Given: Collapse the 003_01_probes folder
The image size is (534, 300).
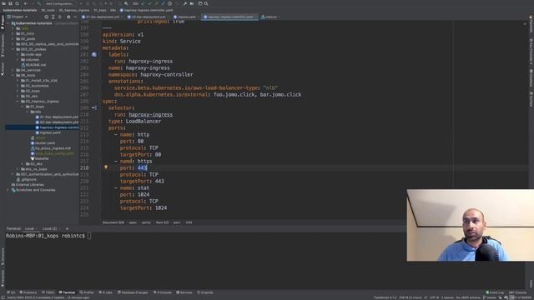Looking at the screenshot, I should tap(13, 49).
